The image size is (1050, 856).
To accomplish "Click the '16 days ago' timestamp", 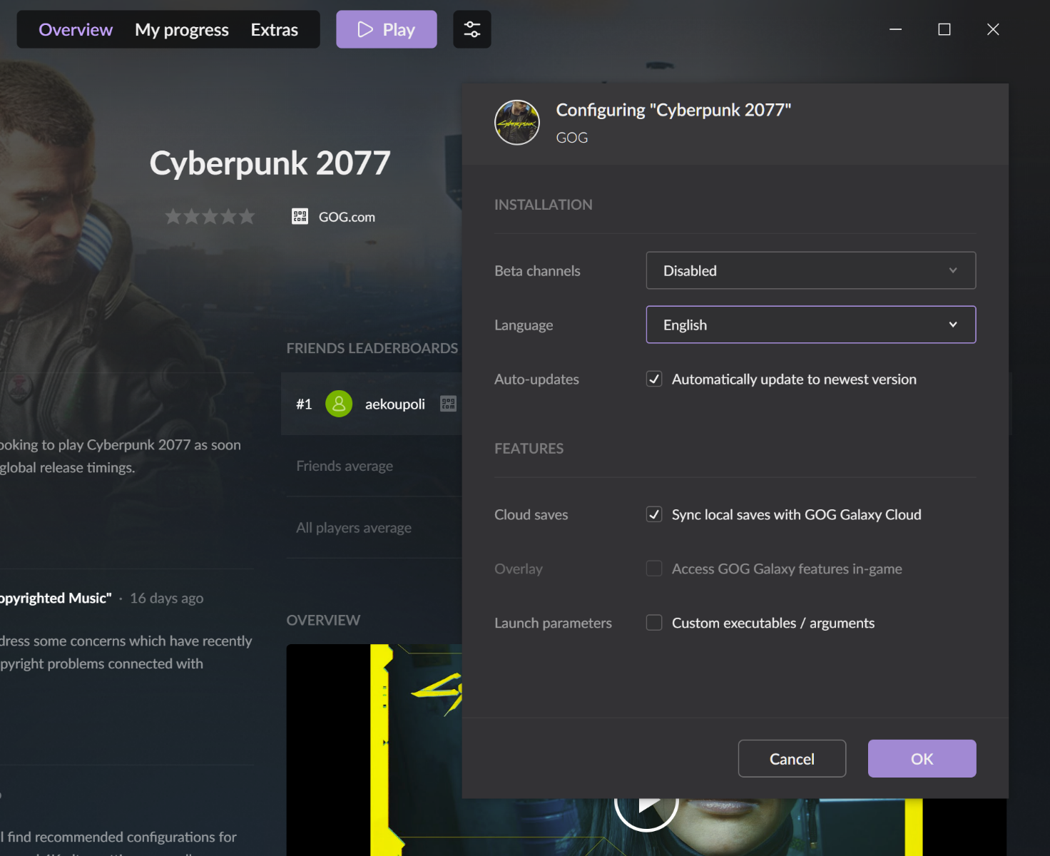I will [x=167, y=598].
